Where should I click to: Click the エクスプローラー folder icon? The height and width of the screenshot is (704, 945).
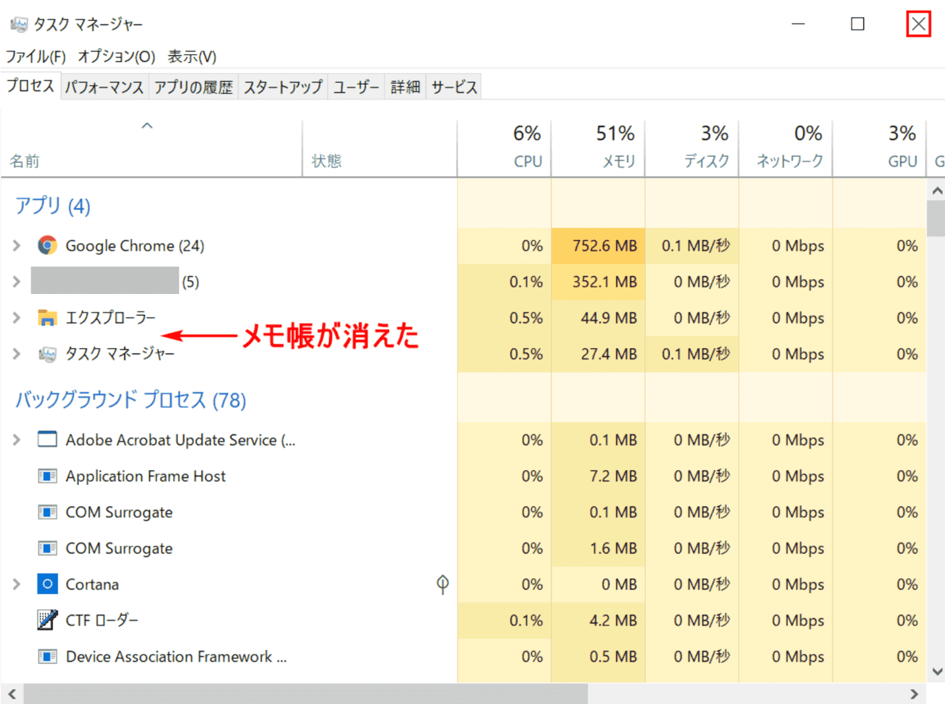[47, 317]
